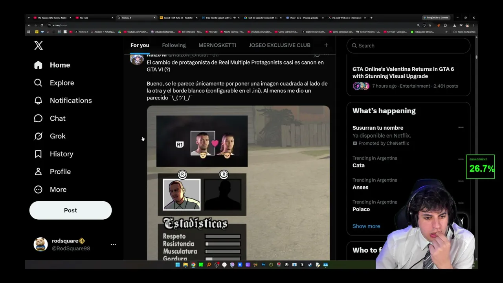Open Photoshop from the taskbar

click(263, 265)
